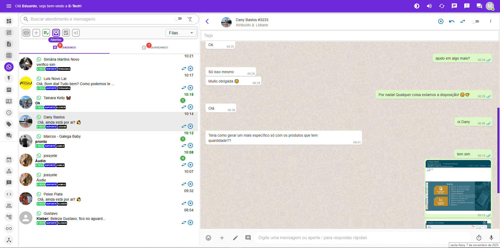Select the Abertos filter button
This screenshot has height=248, width=500.
click(x=56, y=33)
